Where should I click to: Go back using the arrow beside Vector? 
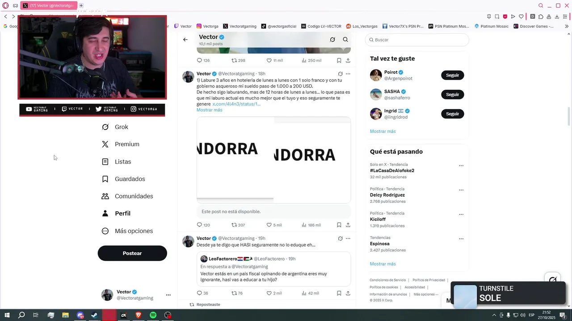pos(185,40)
